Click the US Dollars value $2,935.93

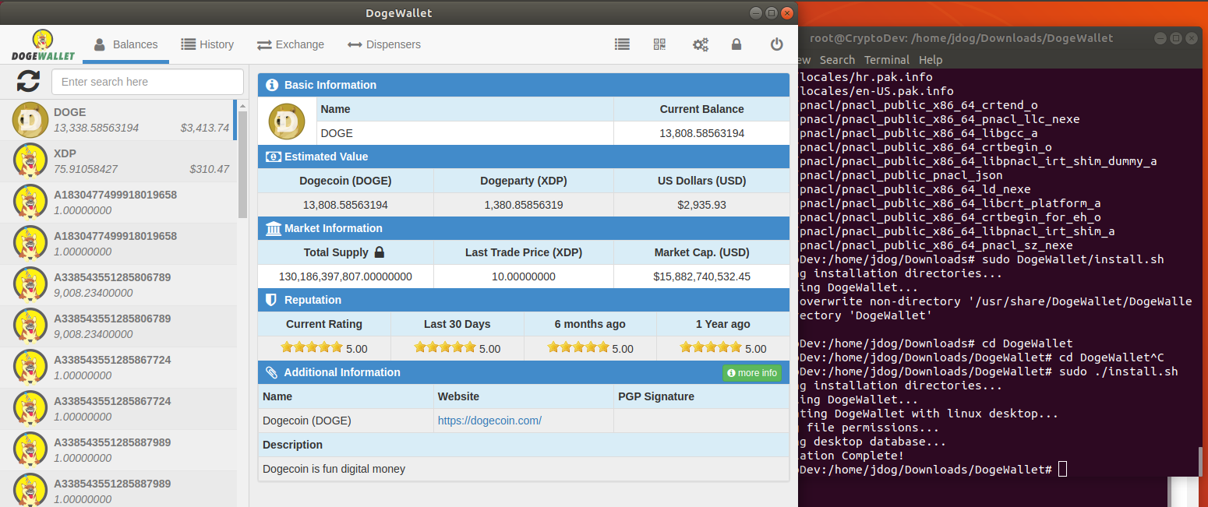(x=701, y=205)
